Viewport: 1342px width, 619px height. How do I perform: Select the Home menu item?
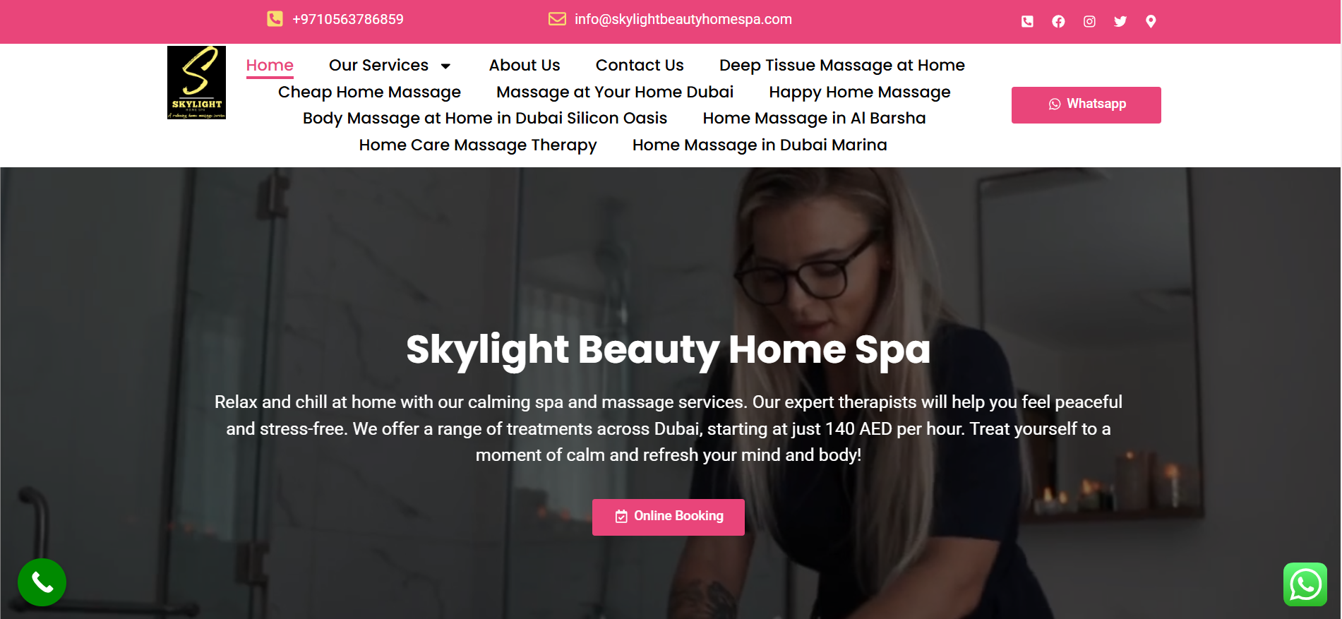point(270,66)
